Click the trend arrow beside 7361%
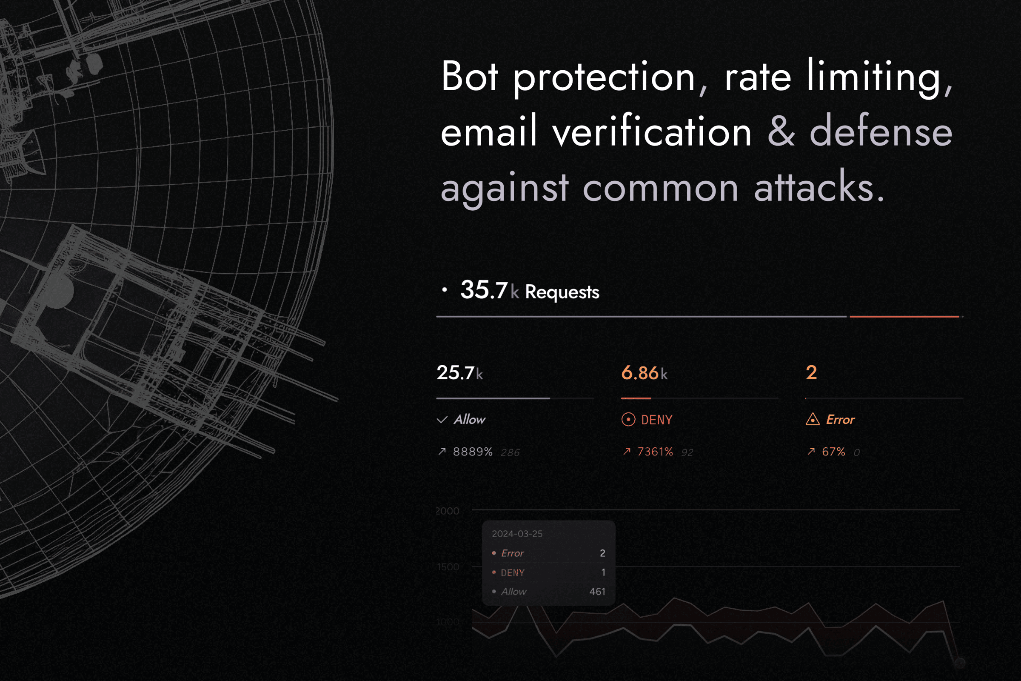1021x681 pixels. point(626,452)
